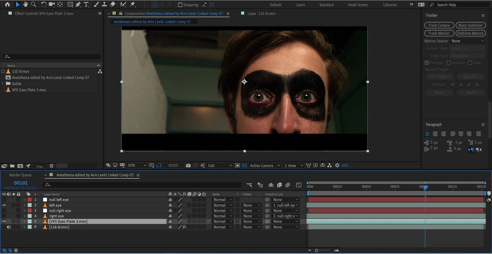Switch to the Learn workspace
Viewport: 492px width, 254px height.
pyautogui.click(x=300, y=5)
